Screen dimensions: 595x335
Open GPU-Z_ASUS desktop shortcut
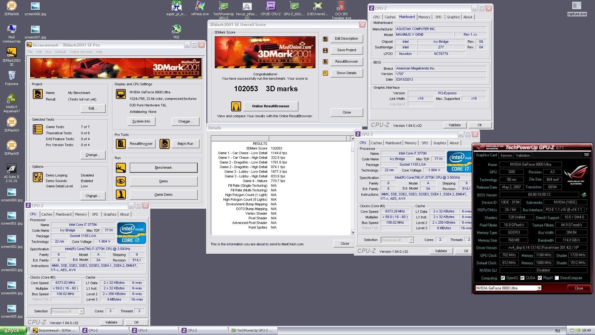coord(294,8)
